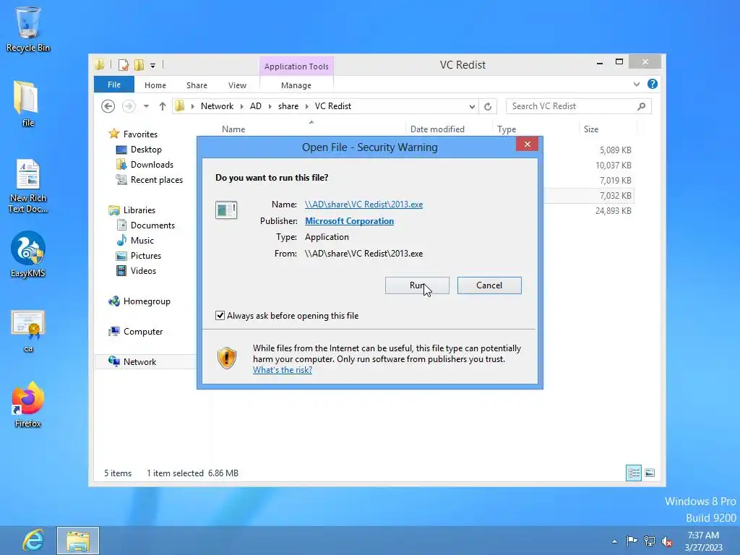This screenshot has height=555, width=740.
Task: Open Downloads in the navigation pane
Action: 145,165
